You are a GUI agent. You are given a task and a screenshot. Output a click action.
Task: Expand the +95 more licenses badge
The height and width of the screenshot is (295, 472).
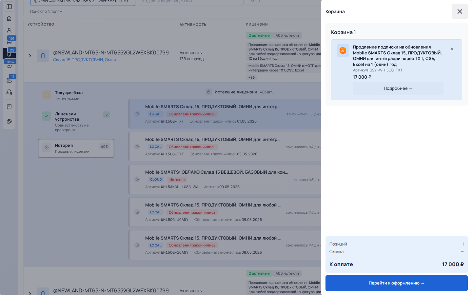[251, 77]
